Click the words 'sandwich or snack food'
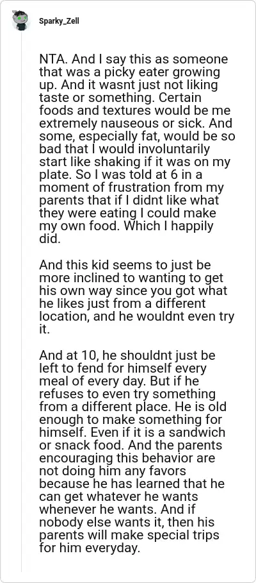This screenshot has height=583, width=256. point(132,439)
